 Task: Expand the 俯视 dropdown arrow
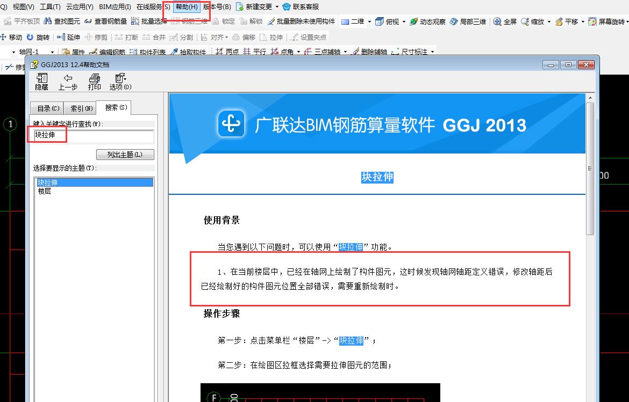coord(404,21)
